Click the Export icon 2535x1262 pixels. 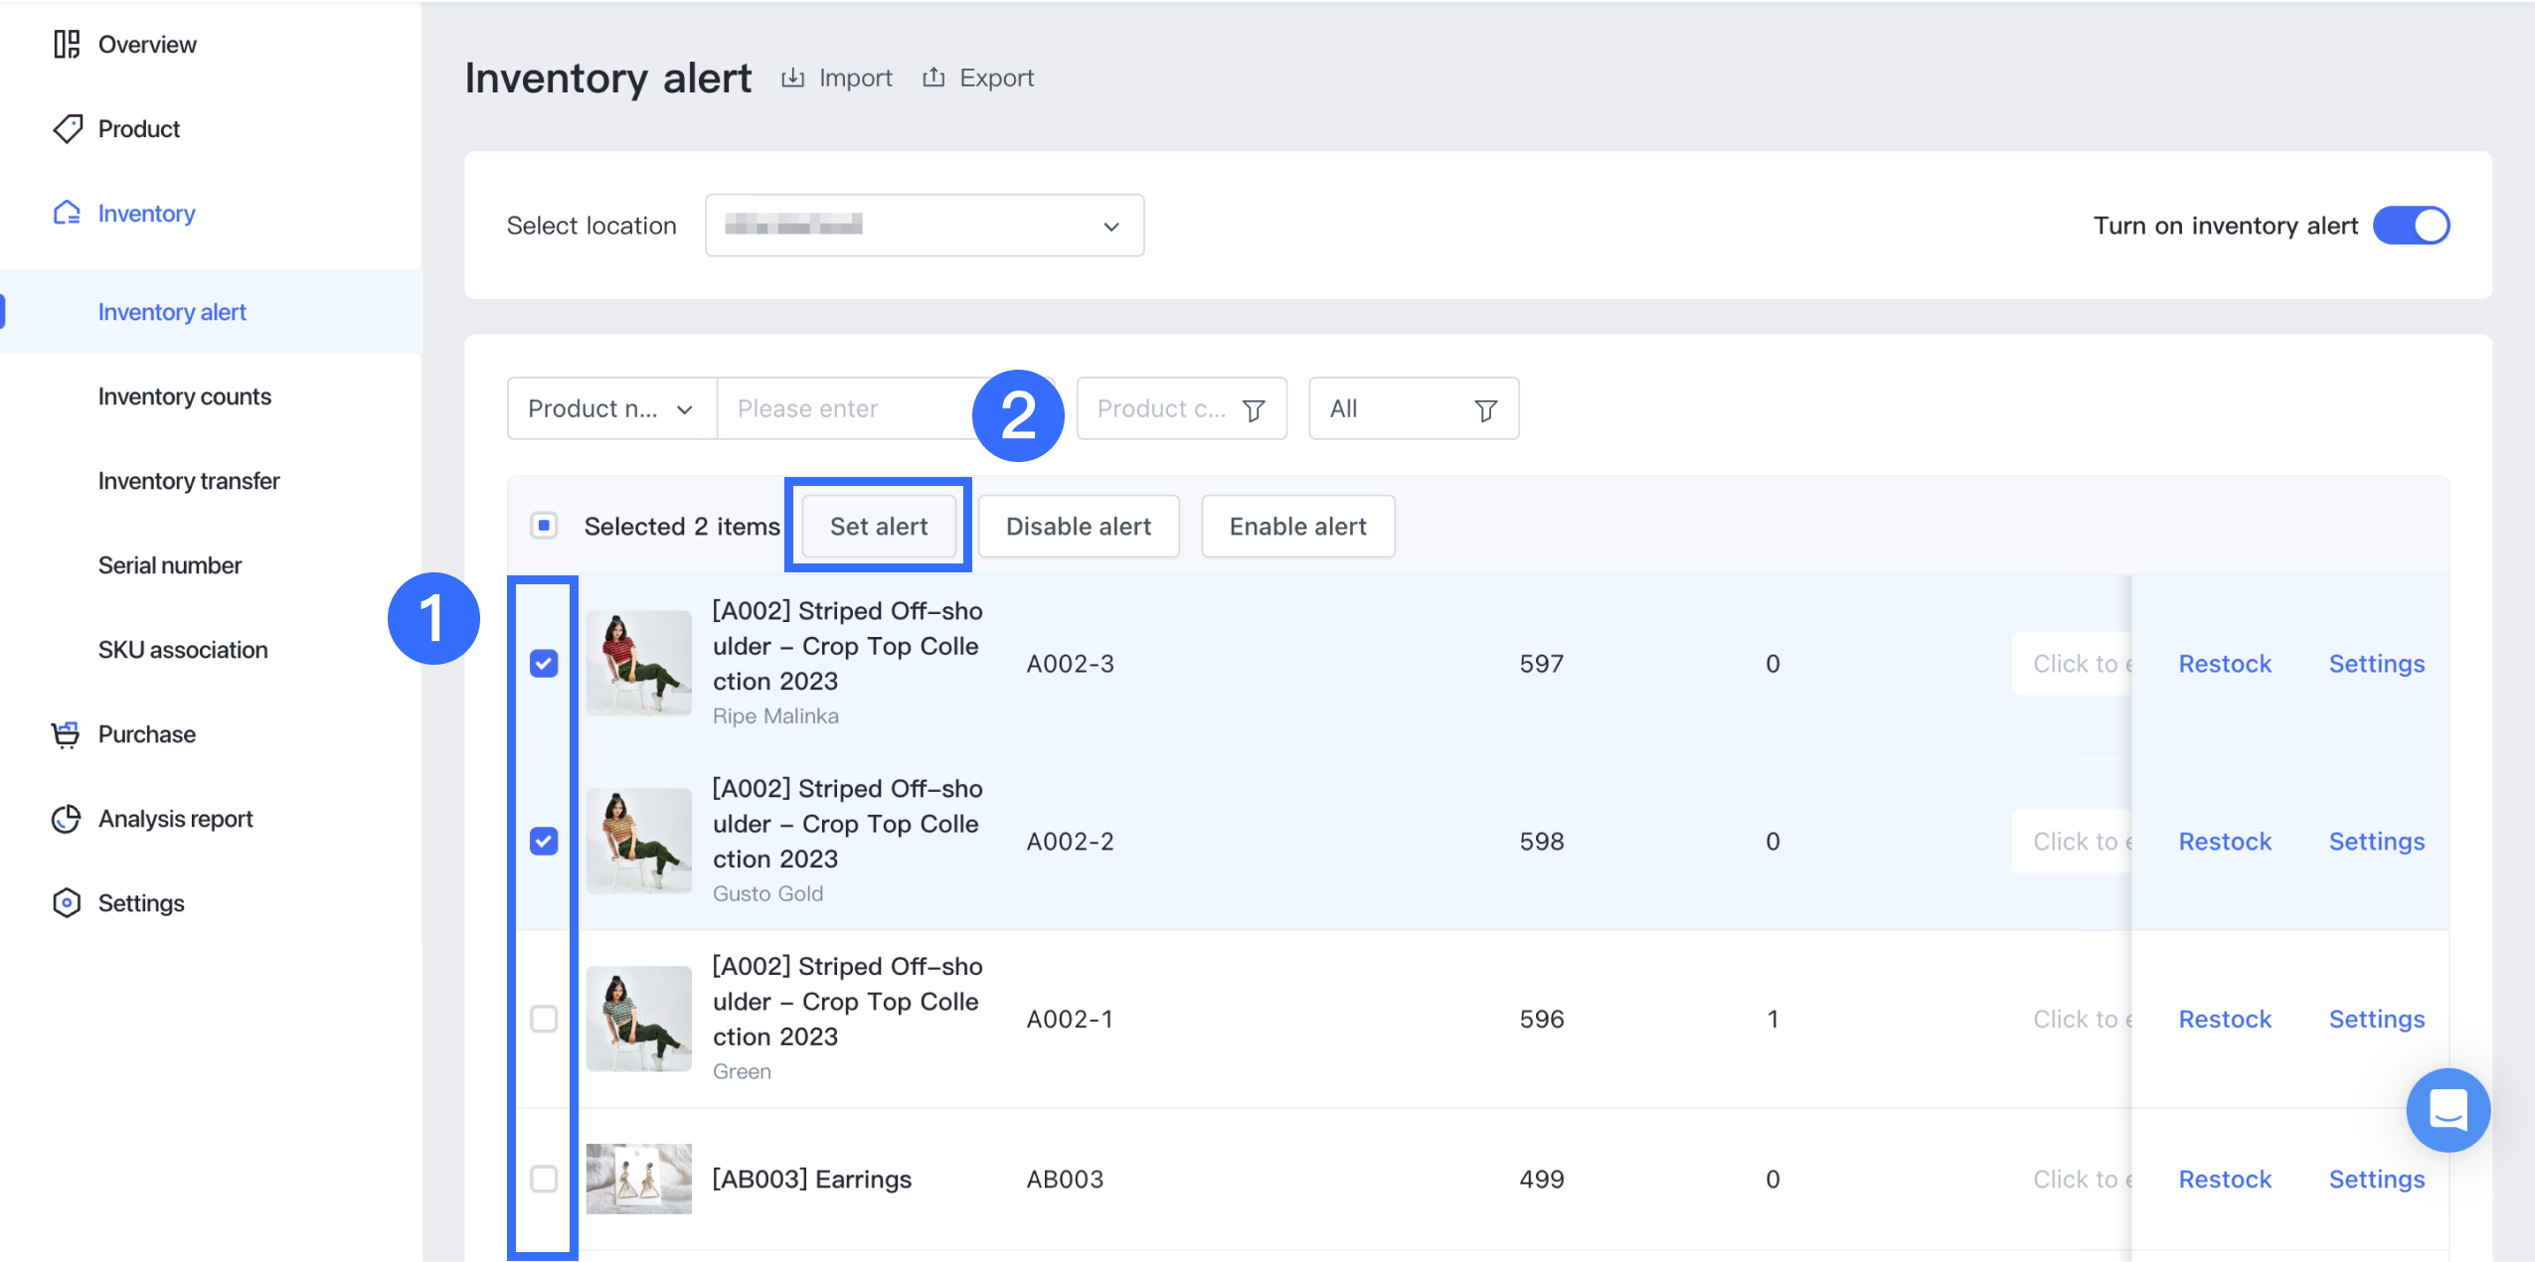pos(932,78)
